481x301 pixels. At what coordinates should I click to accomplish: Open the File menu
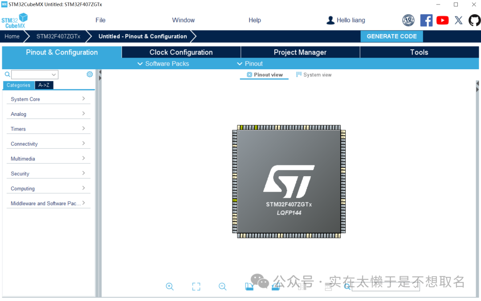click(101, 20)
